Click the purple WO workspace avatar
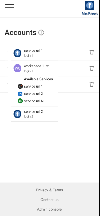100x216 pixels. [x=17, y=68]
